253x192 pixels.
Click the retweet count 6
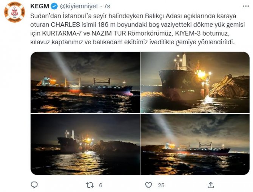(x=101, y=185)
